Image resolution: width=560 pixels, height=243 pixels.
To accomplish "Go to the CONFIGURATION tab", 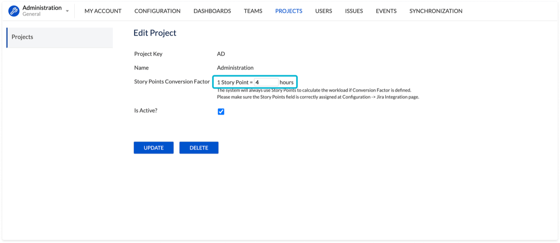I will point(157,11).
